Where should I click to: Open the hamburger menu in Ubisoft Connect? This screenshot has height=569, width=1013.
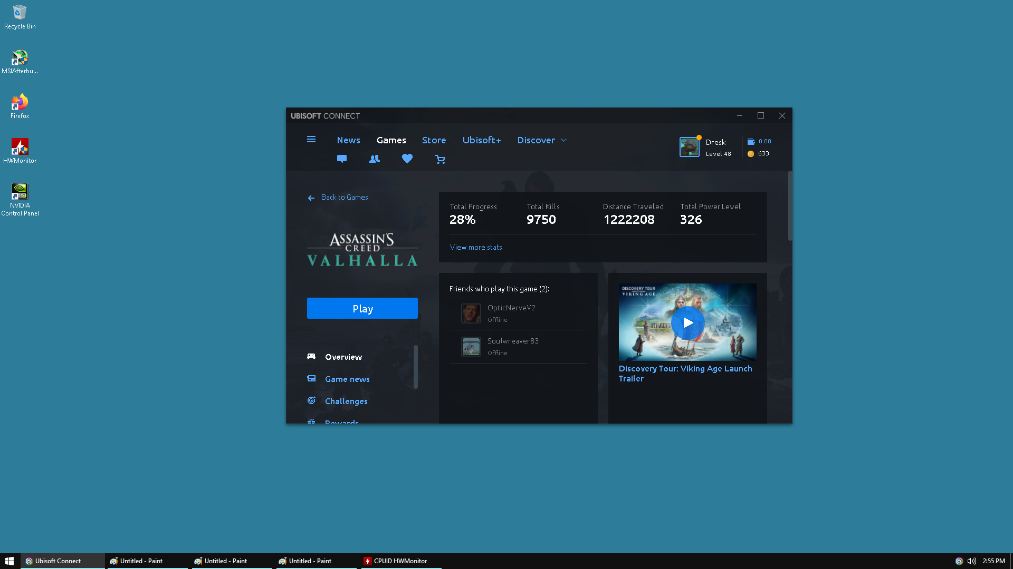tap(311, 140)
